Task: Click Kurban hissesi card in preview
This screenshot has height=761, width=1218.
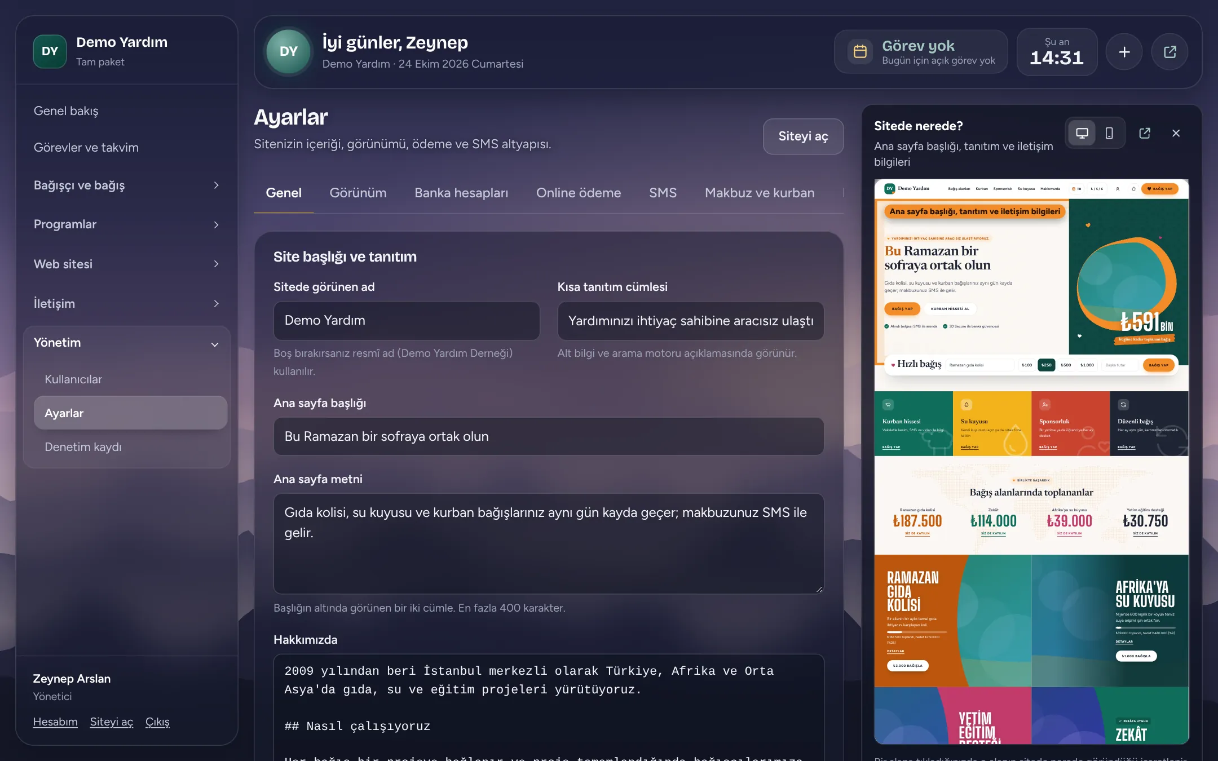Action: (913, 423)
